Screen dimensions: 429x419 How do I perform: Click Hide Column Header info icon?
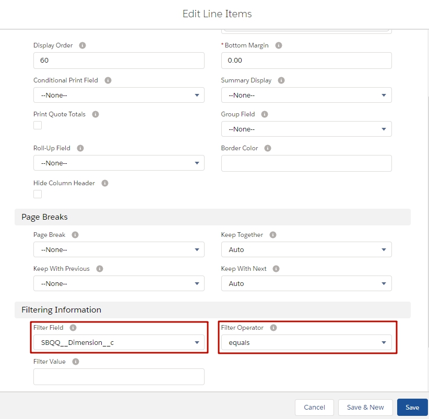click(x=105, y=183)
